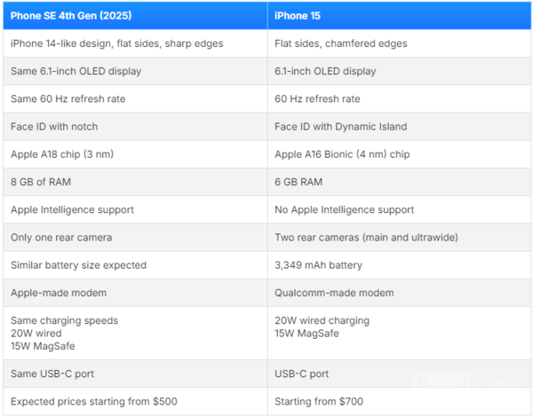Select the Same charging speeds cell

coord(135,333)
